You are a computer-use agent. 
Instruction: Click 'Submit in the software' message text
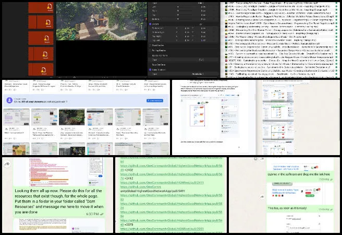(x=299, y=174)
